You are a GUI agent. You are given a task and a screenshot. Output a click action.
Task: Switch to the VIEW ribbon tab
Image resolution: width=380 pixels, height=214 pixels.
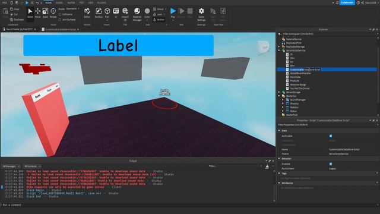pos(91,2)
